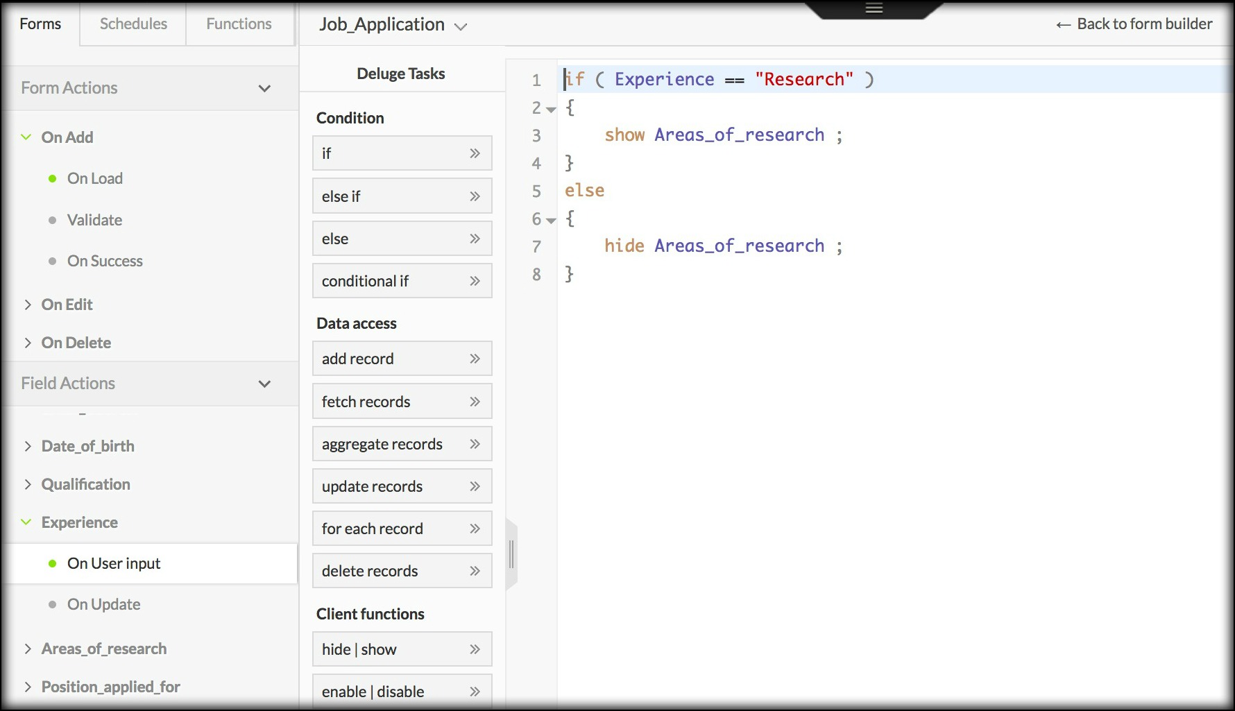The height and width of the screenshot is (711, 1235).
Task: Click 'show Areas_of_research' code line
Action: click(724, 135)
